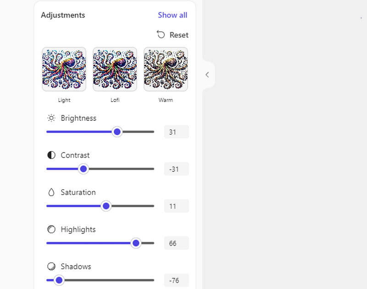This screenshot has width=367, height=289.
Task: Click the Saturation slider handle
Action: 106,206
